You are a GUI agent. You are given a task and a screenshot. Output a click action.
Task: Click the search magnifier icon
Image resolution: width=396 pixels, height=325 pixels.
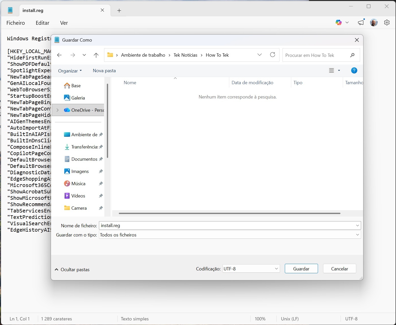[x=352, y=55]
